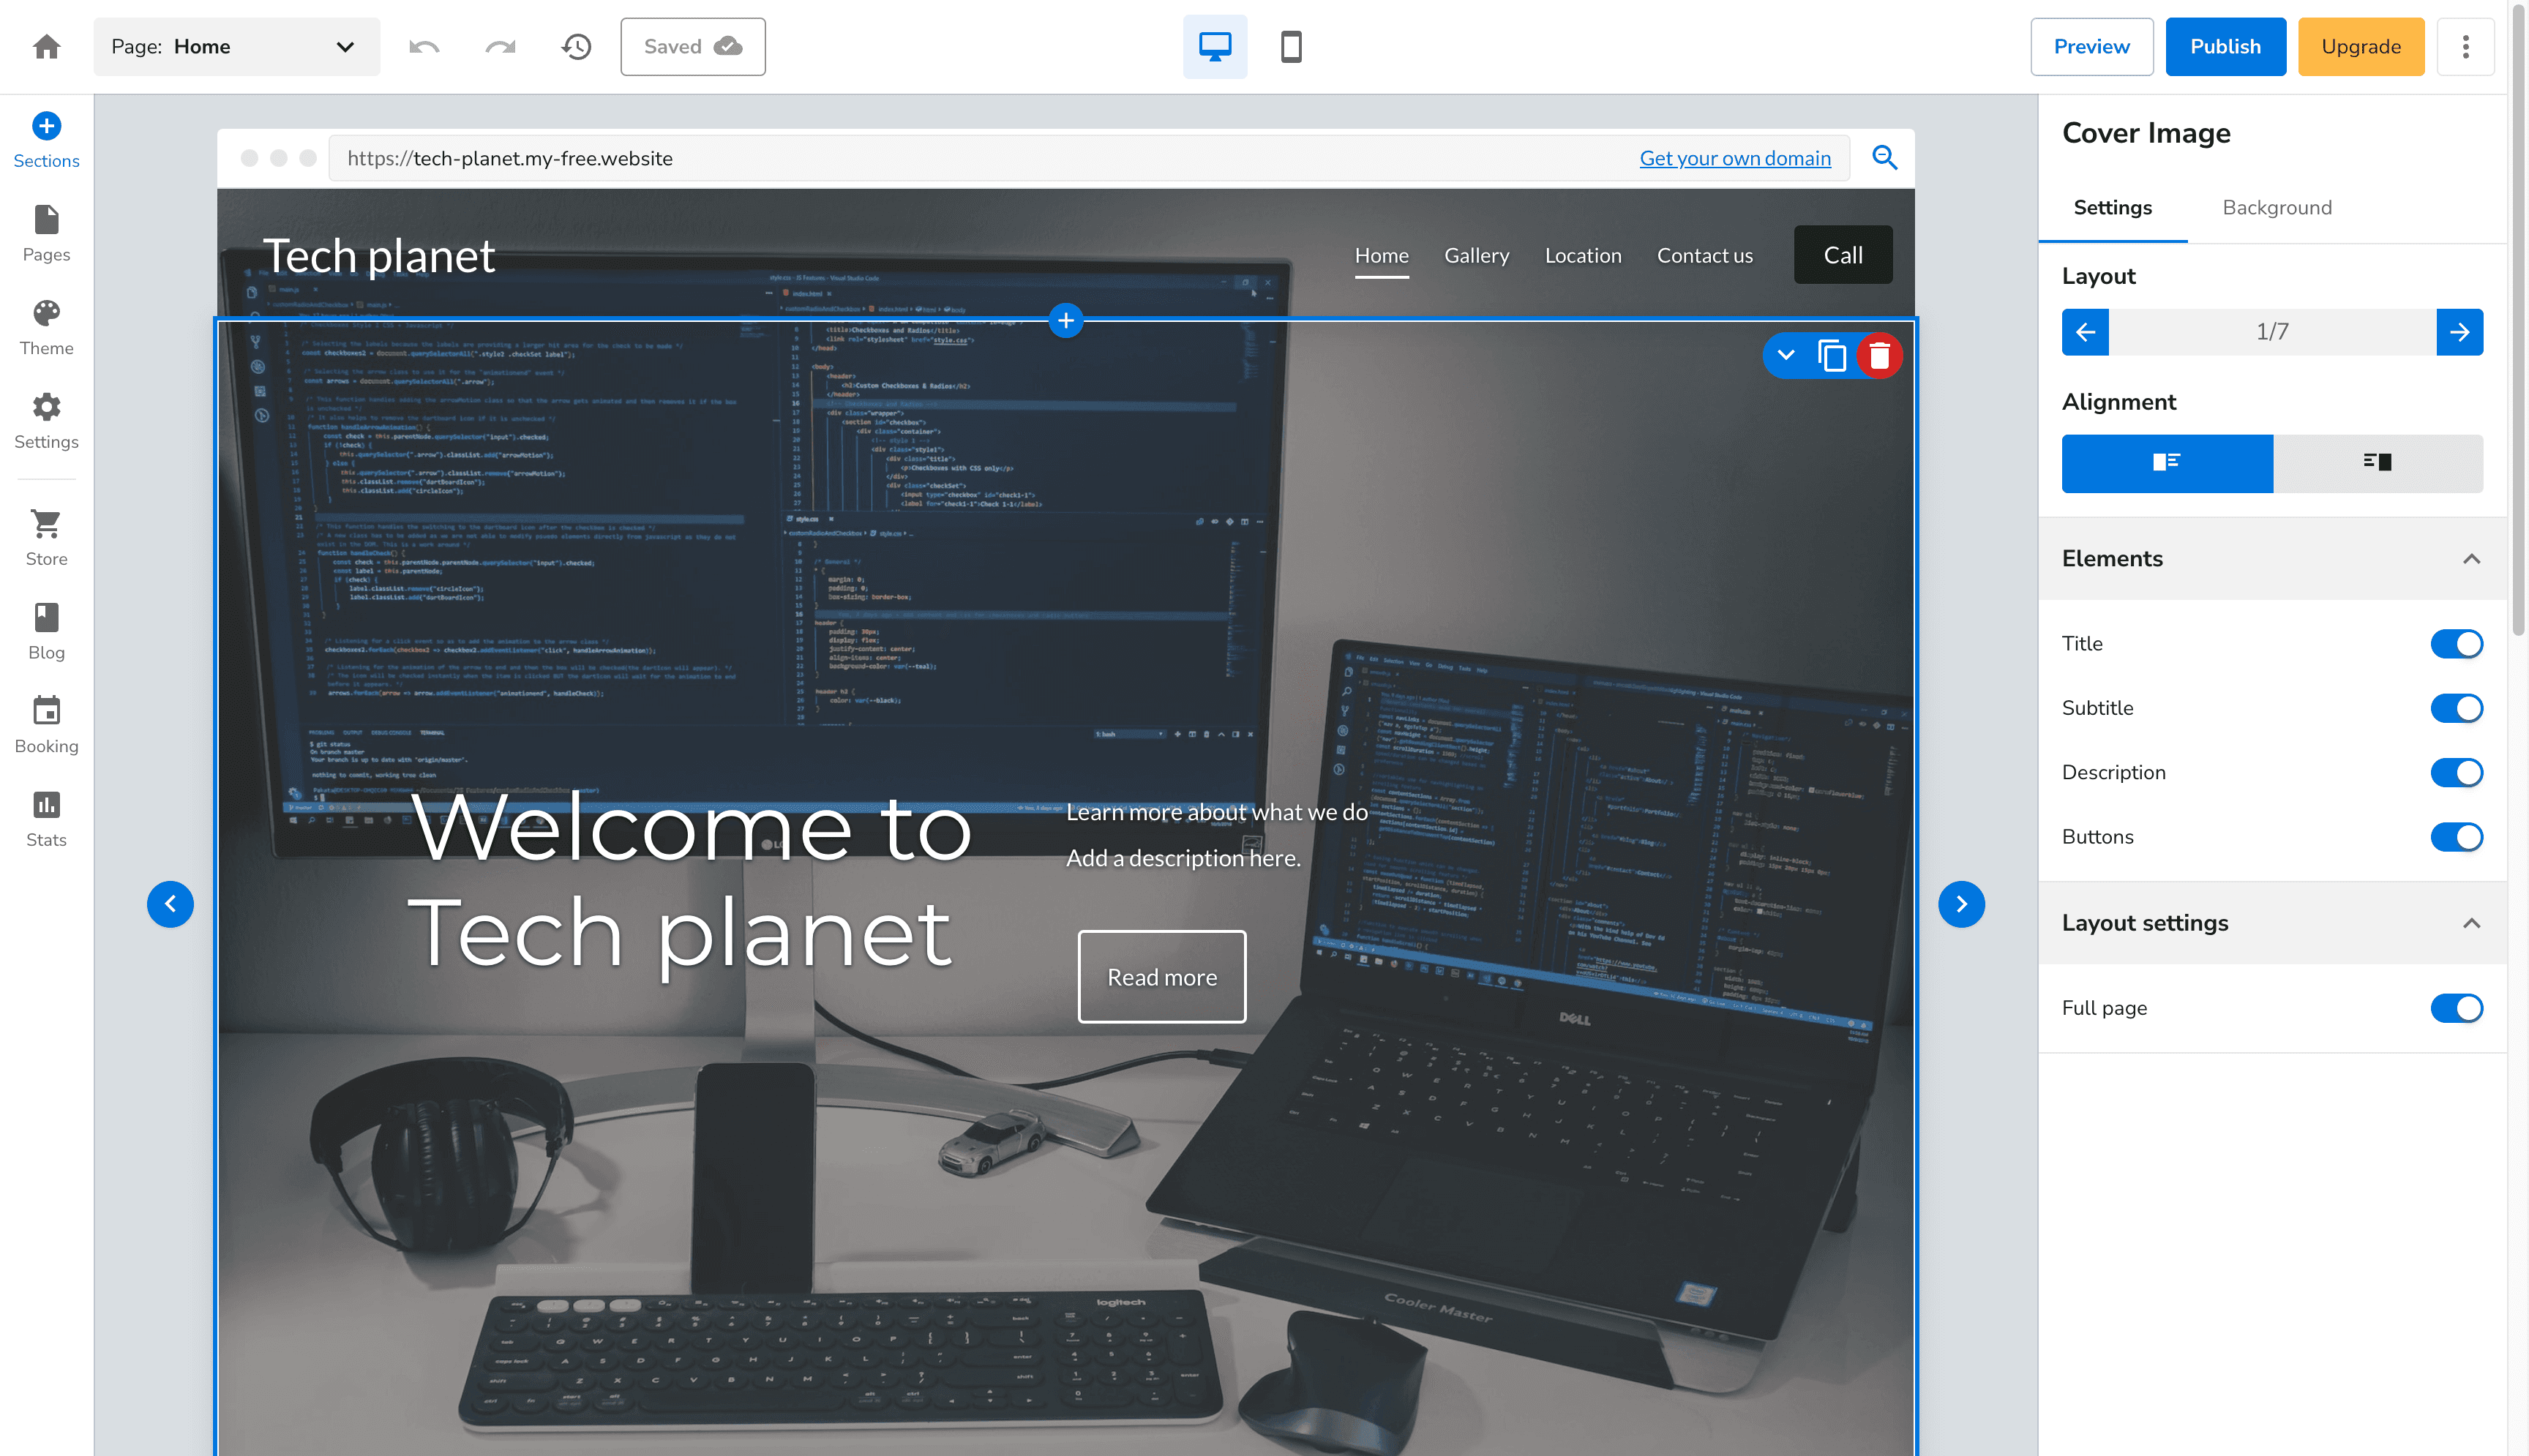Screen dimensions: 2529x1456
Task: Select previous layout arrow in Layout panel
Action: coord(2085,331)
